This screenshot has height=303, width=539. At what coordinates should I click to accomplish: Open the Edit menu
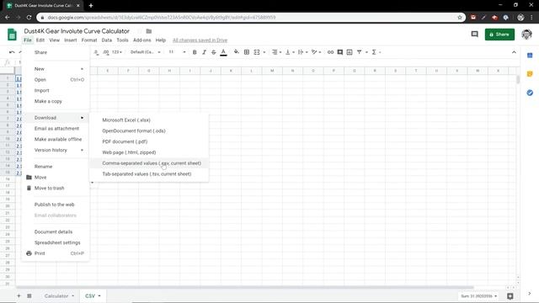pos(40,40)
